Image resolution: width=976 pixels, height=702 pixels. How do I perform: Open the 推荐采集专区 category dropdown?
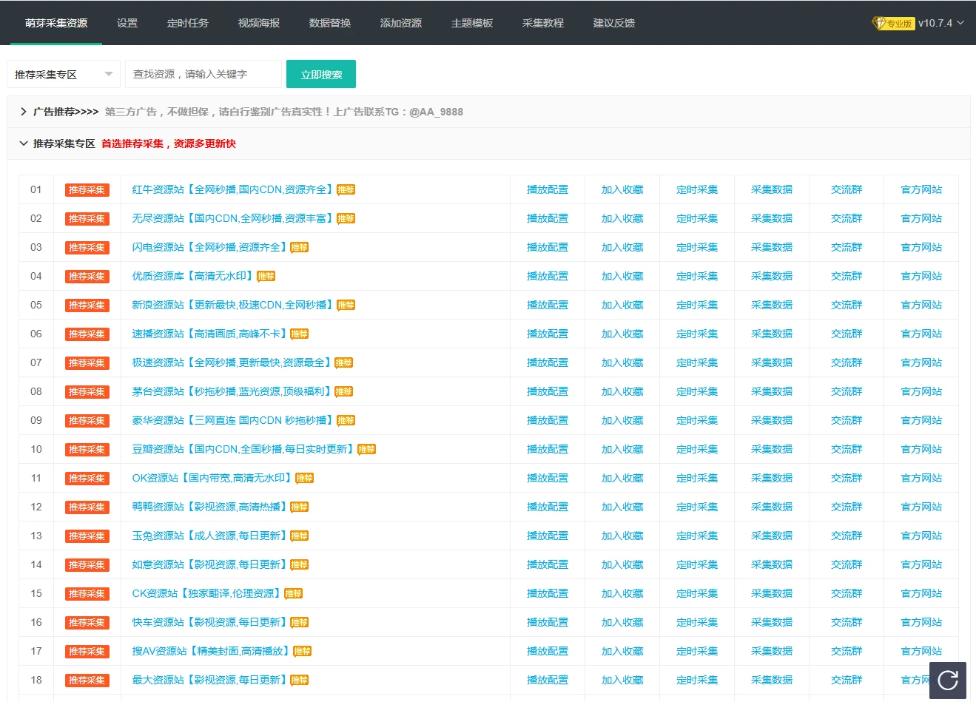[x=63, y=74]
